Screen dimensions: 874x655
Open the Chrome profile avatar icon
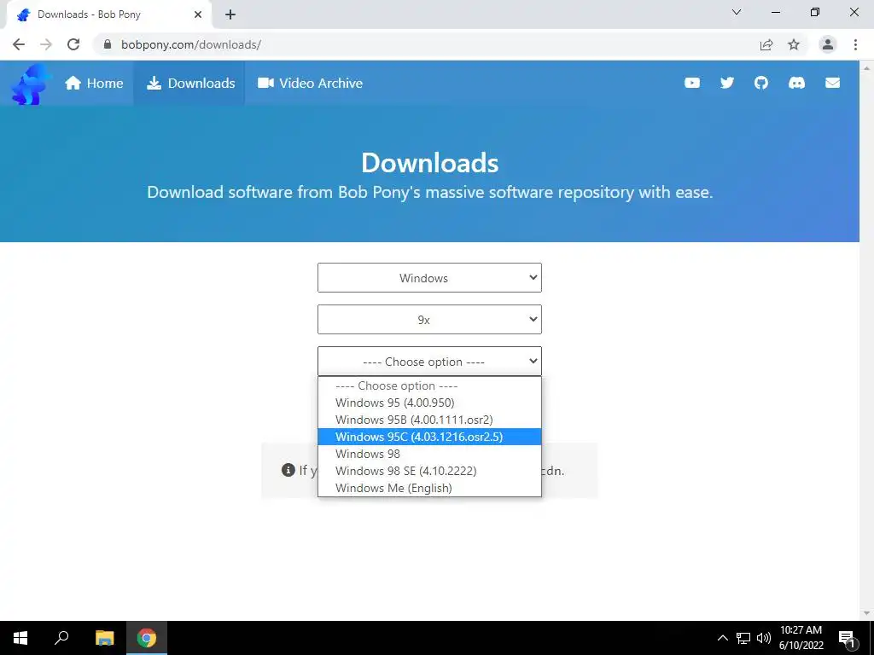point(828,44)
